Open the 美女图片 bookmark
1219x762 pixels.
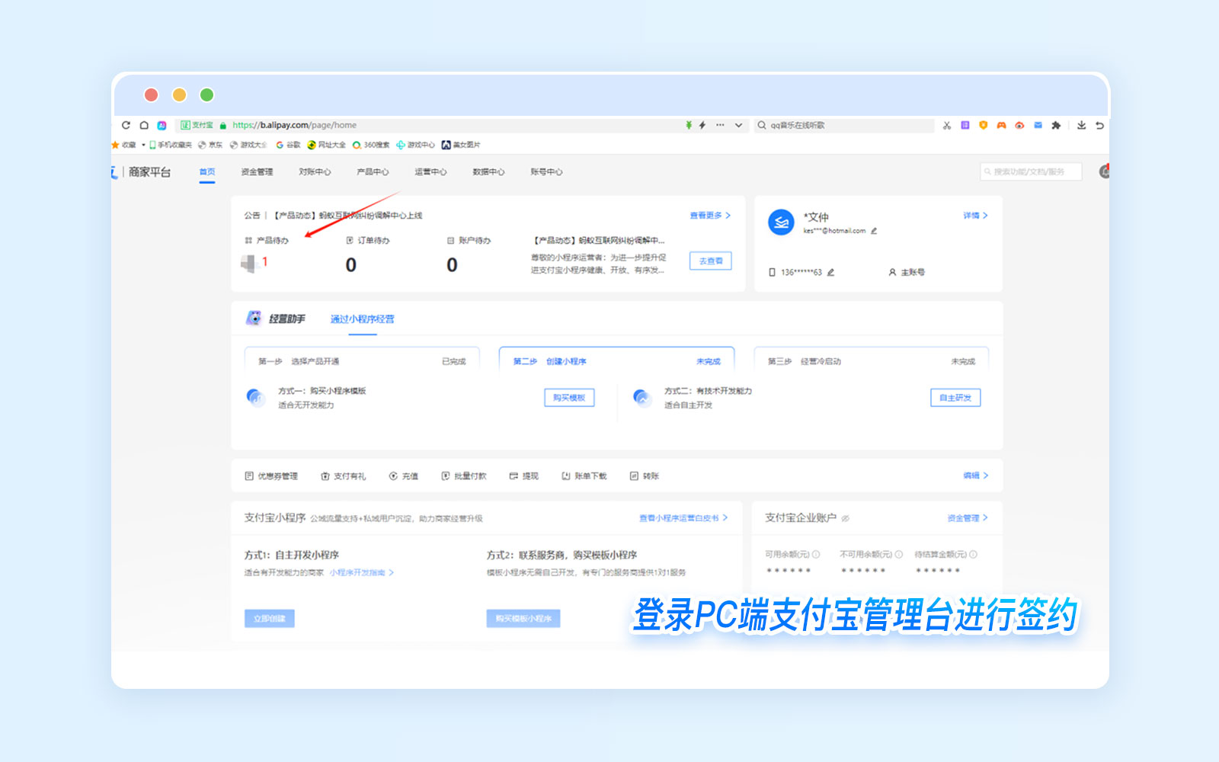pyautogui.click(x=461, y=145)
